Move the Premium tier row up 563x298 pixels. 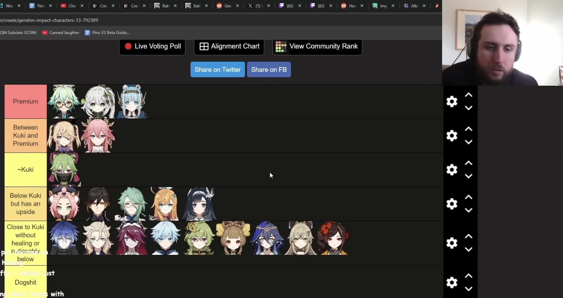coord(469,95)
